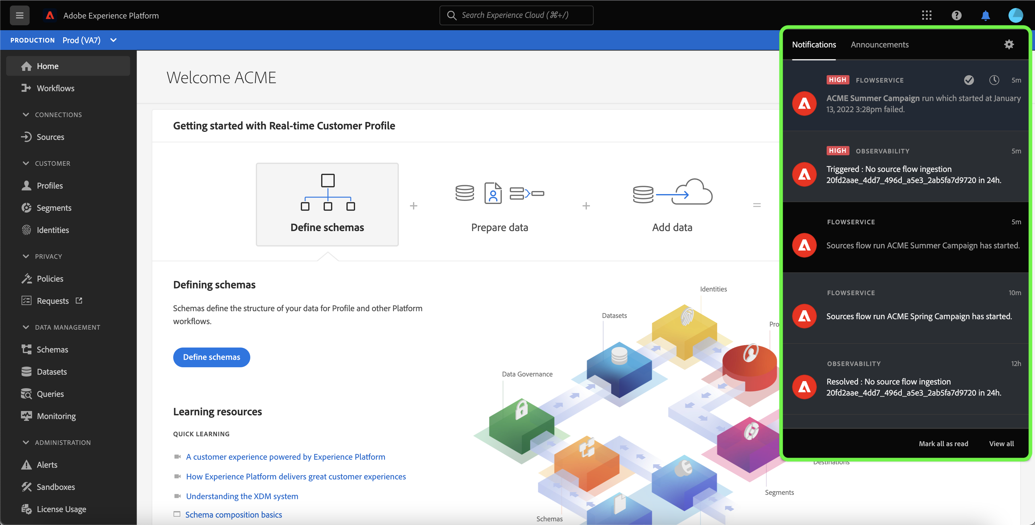The image size is (1035, 525).
Task: Click the notifications bell icon
Action: (985, 15)
